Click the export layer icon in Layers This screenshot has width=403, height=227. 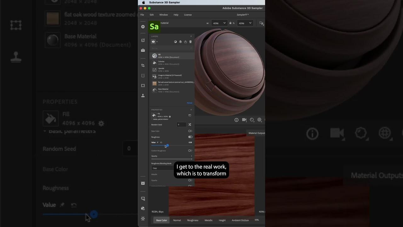pos(185,42)
